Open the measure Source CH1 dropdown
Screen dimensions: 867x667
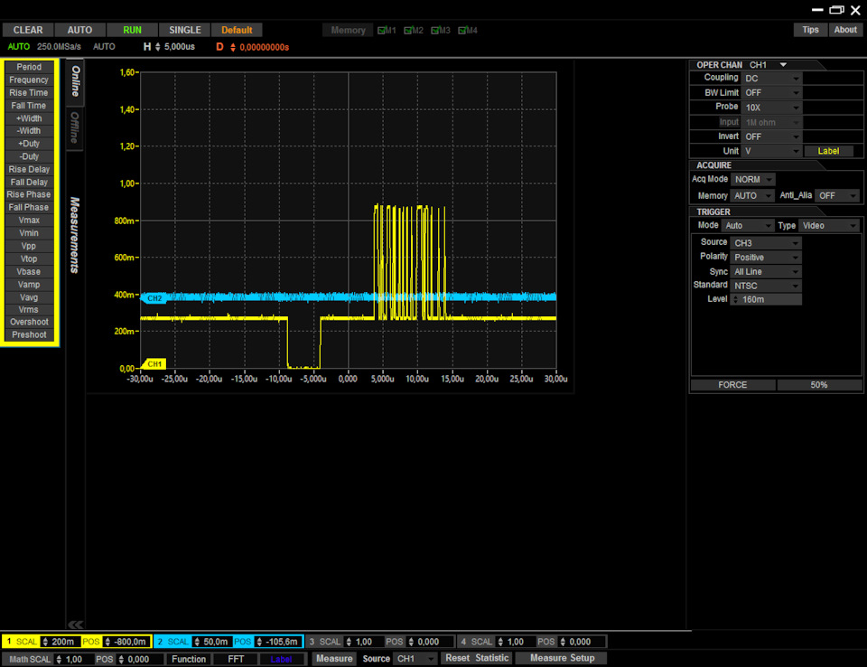click(415, 659)
